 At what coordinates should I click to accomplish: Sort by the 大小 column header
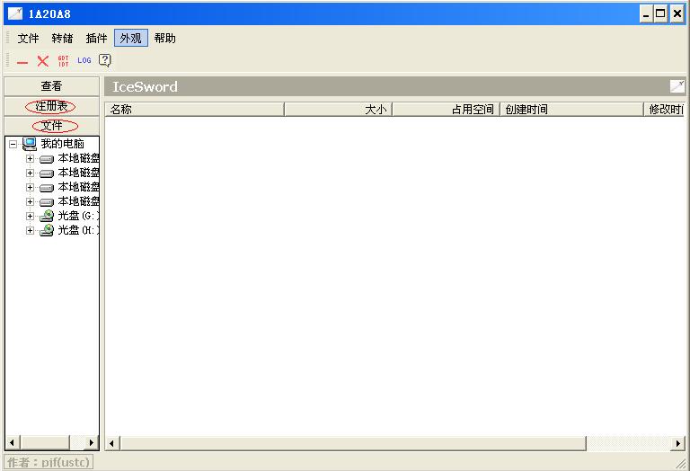pyautogui.click(x=338, y=109)
